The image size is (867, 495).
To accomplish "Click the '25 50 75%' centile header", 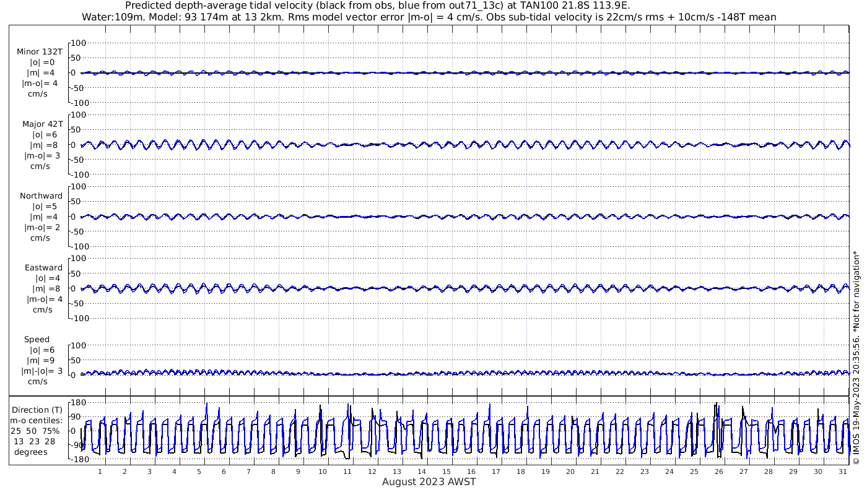I will click(x=35, y=431).
